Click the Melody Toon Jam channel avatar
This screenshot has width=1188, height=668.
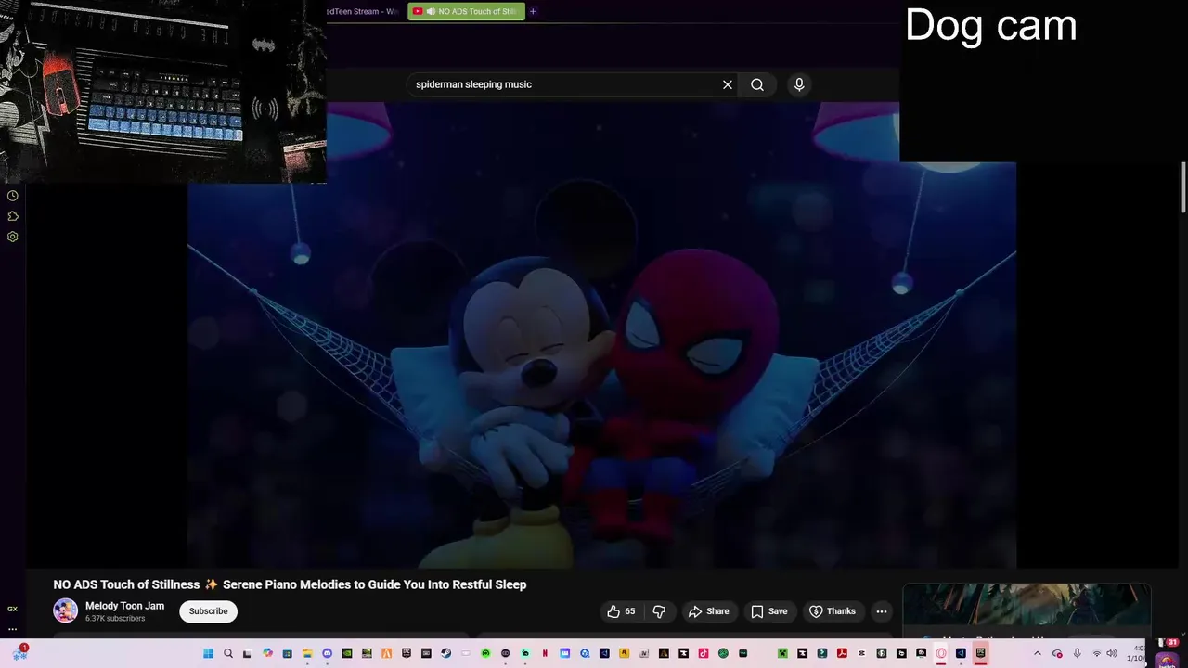[66, 610]
